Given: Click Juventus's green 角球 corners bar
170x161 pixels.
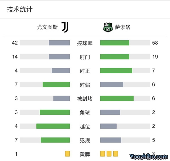Looking at the screenshot, I should [55, 112].
